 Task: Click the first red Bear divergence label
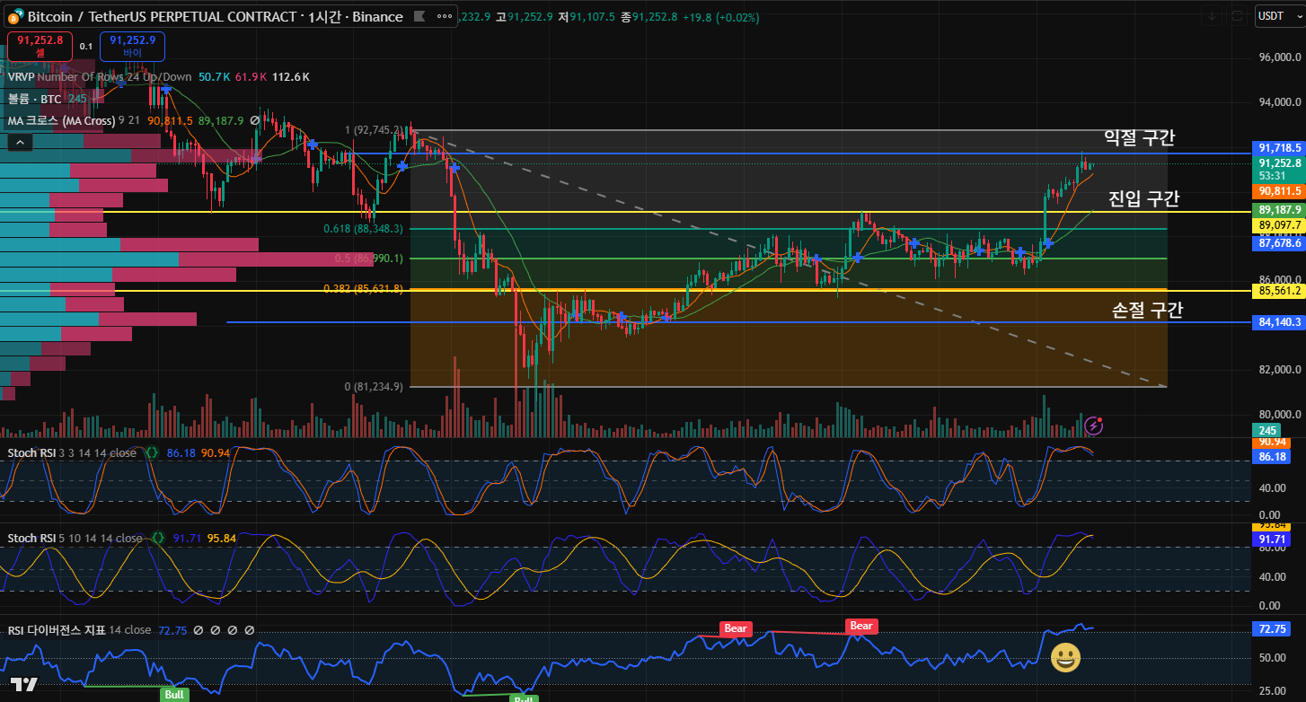(x=735, y=628)
